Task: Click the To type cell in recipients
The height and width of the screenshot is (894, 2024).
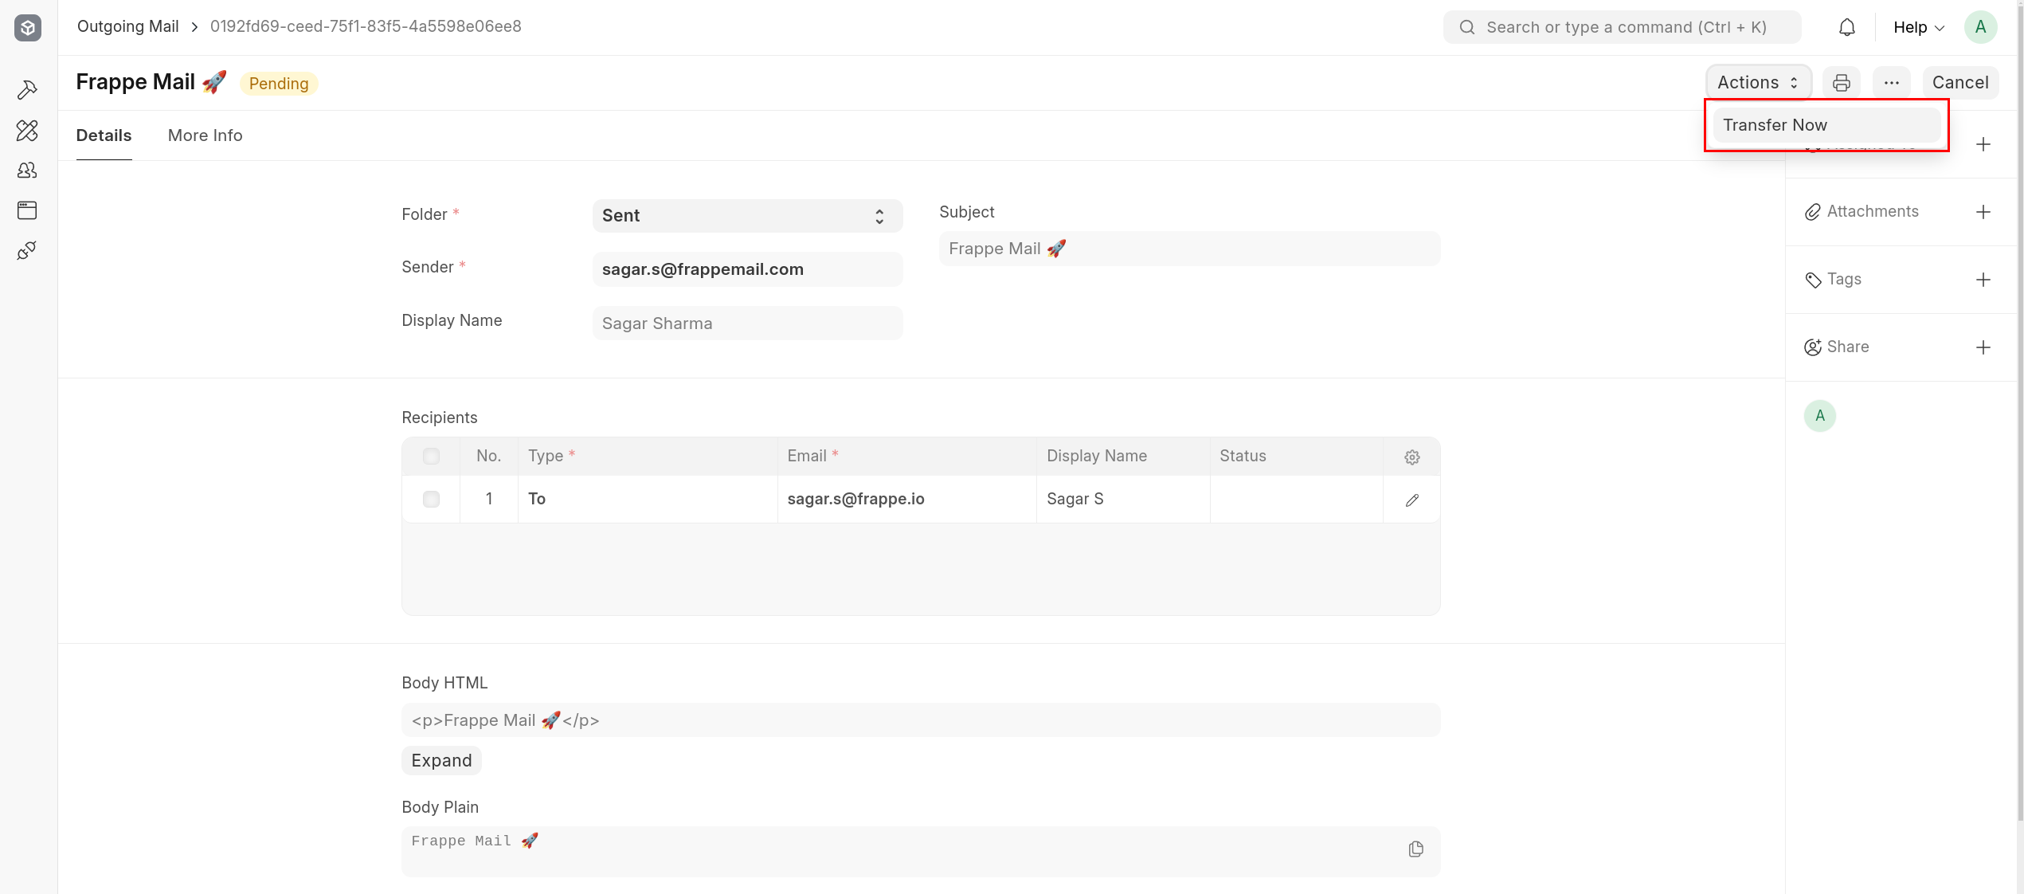Action: pyautogui.click(x=647, y=500)
